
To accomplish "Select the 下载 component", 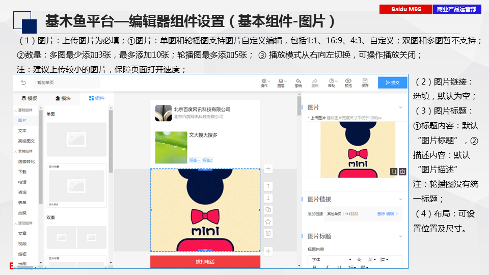I will click(22, 172).
